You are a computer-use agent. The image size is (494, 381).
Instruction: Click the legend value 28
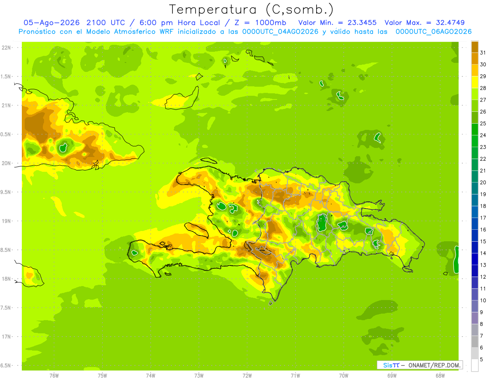coord(483,88)
